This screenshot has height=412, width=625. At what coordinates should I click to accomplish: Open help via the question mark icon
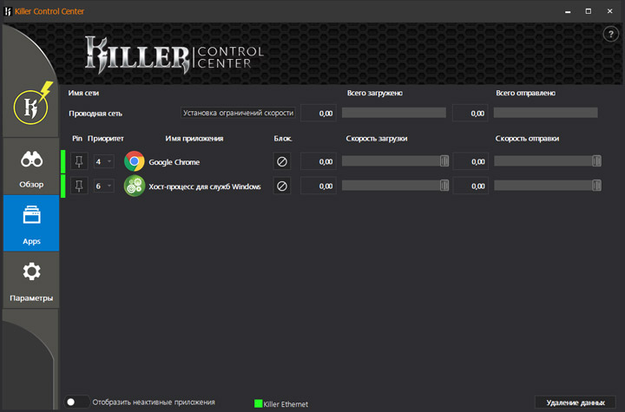(x=610, y=35)
